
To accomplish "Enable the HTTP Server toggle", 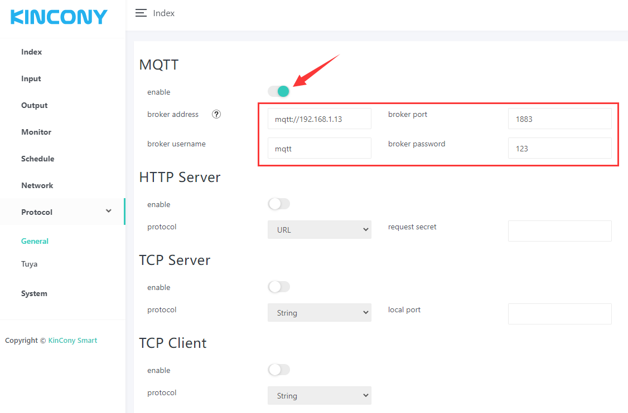I will coord(279,204).
